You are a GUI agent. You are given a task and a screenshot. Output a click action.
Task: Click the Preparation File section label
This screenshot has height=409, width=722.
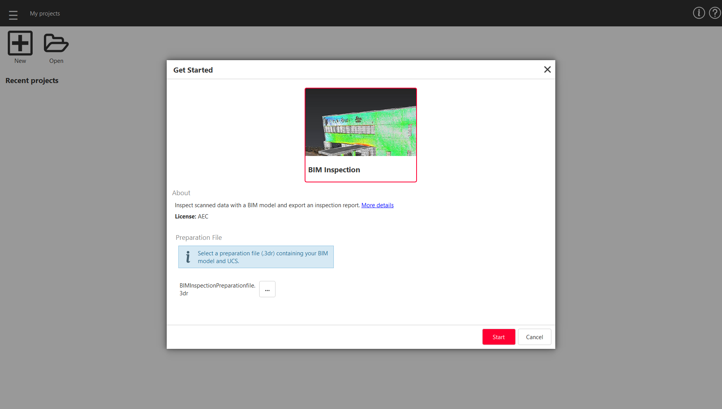pyautogui.click(x=199, y=237)
